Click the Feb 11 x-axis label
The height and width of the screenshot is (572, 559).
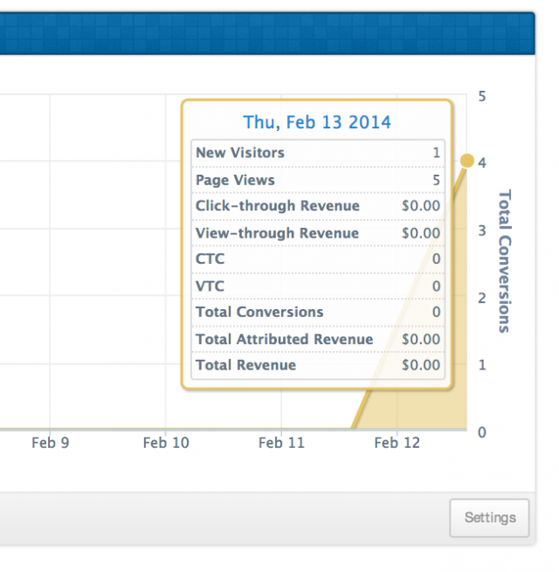click(x=281, y=443)
